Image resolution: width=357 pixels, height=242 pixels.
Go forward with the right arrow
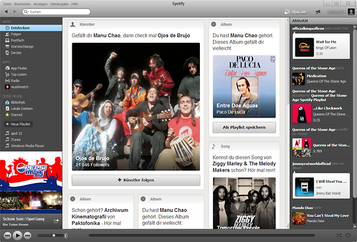tap(15, 11)
